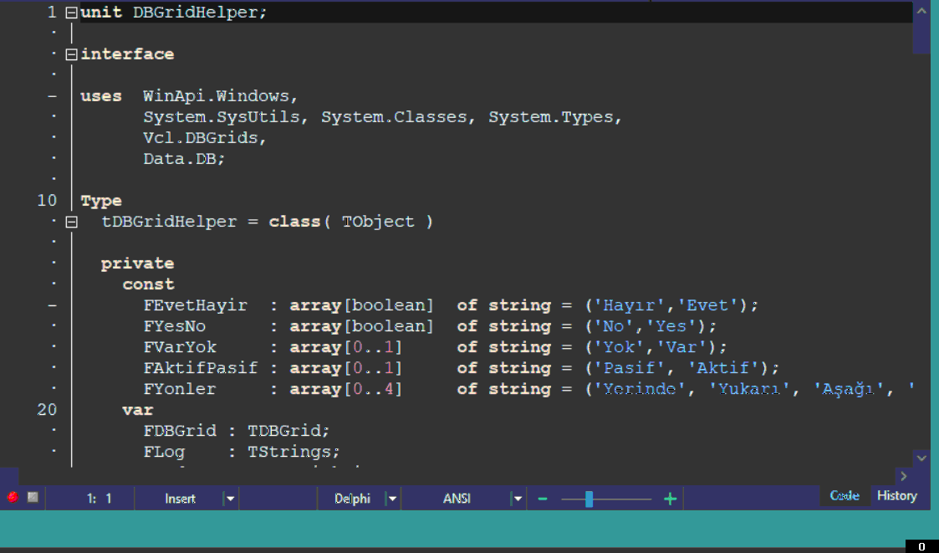939x553 pixels.
Task: Click the gray stop macro square icon
Action: point(33,497)
